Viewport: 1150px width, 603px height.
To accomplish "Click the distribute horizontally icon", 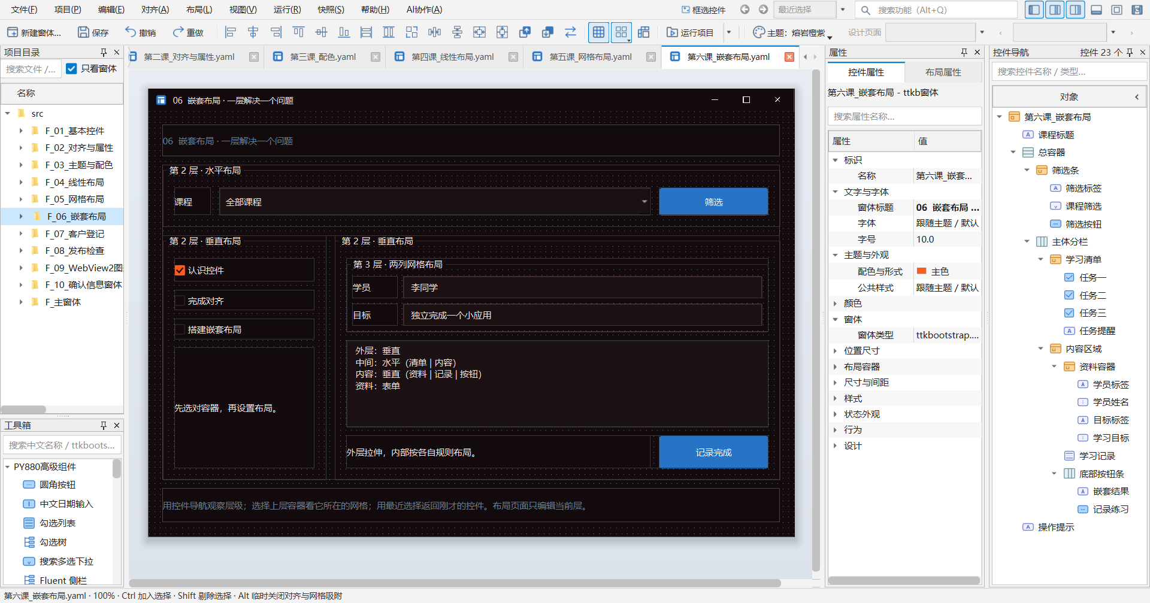I will coord(434,32).
